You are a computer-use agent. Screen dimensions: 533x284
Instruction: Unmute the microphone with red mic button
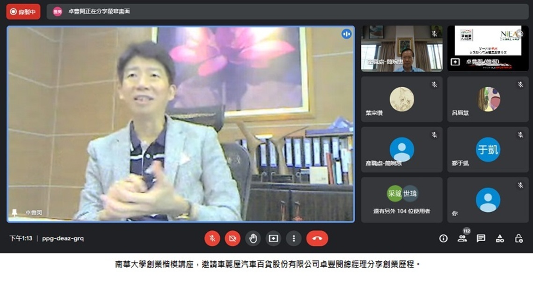tap(212, 239)
